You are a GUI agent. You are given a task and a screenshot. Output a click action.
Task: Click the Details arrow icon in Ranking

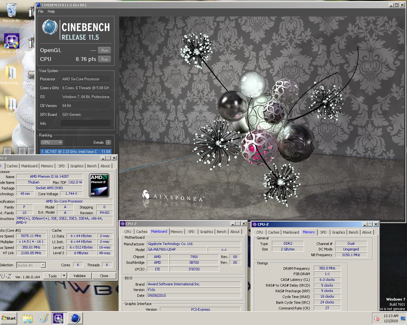tap(108, 143)
